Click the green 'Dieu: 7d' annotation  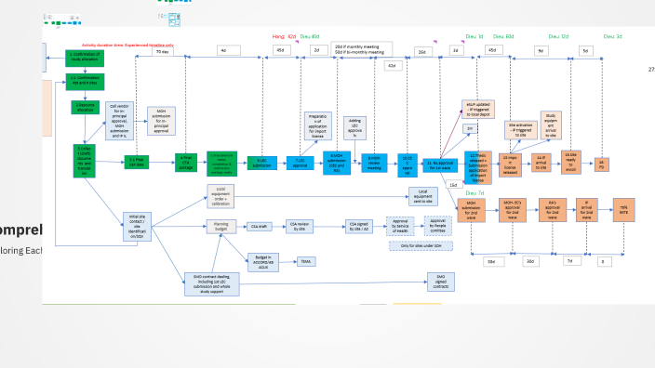coord(475,193)
